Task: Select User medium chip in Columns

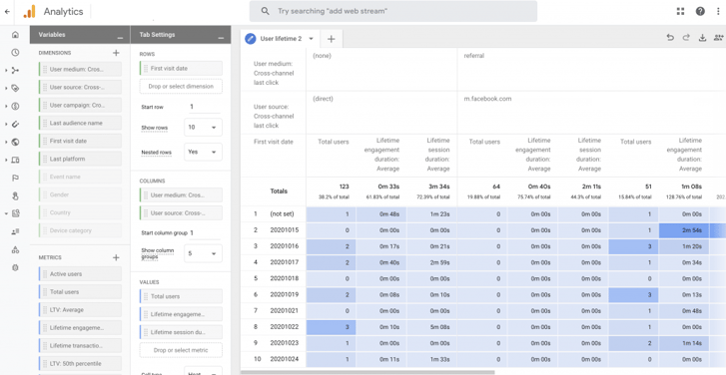Action: click(181, 195)
